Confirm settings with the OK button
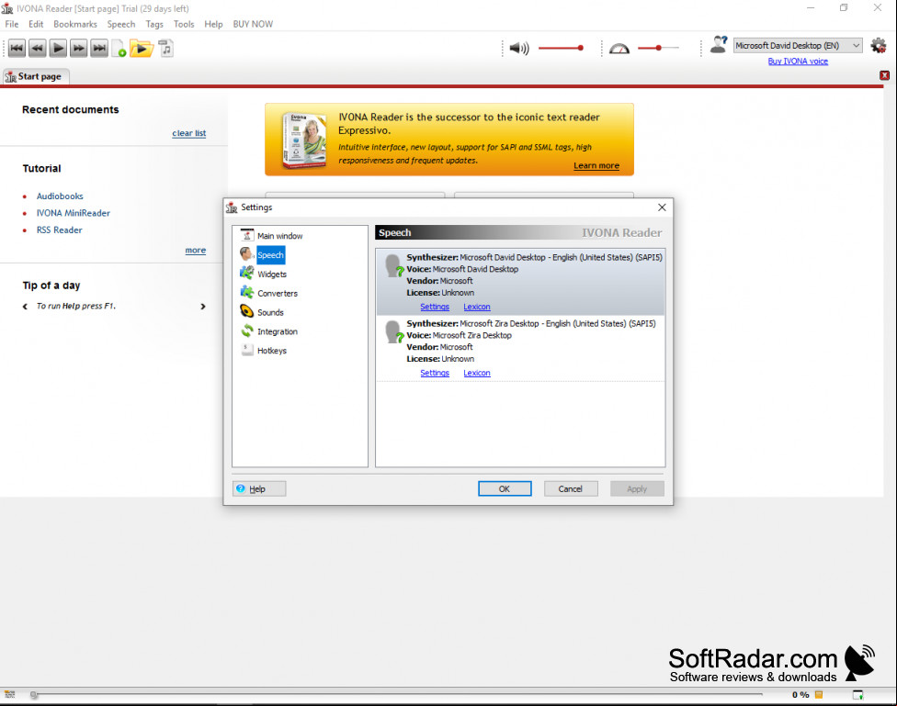 click(x=505, y=488)
